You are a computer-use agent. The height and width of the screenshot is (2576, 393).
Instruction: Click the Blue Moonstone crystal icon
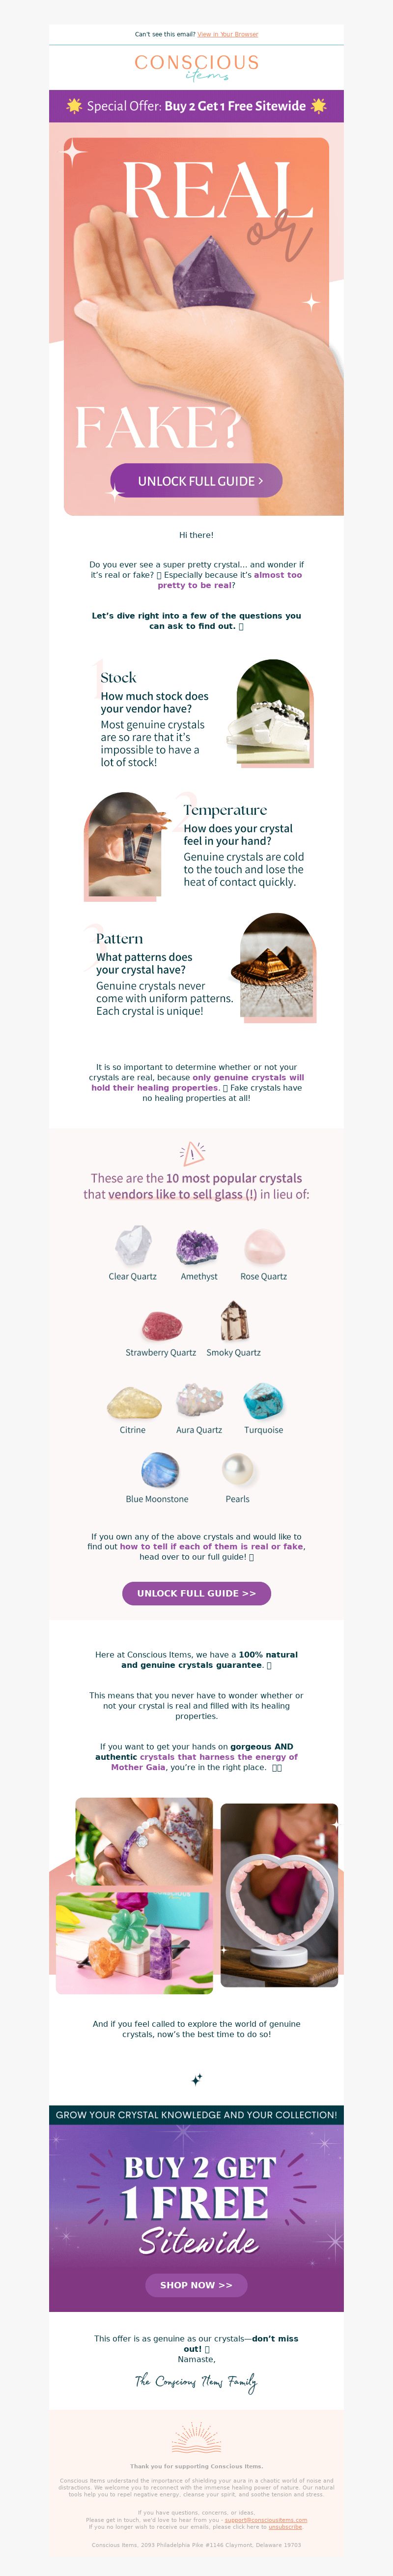[159, 1471]
